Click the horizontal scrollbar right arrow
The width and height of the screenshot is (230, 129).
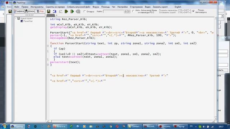(213, 121)
